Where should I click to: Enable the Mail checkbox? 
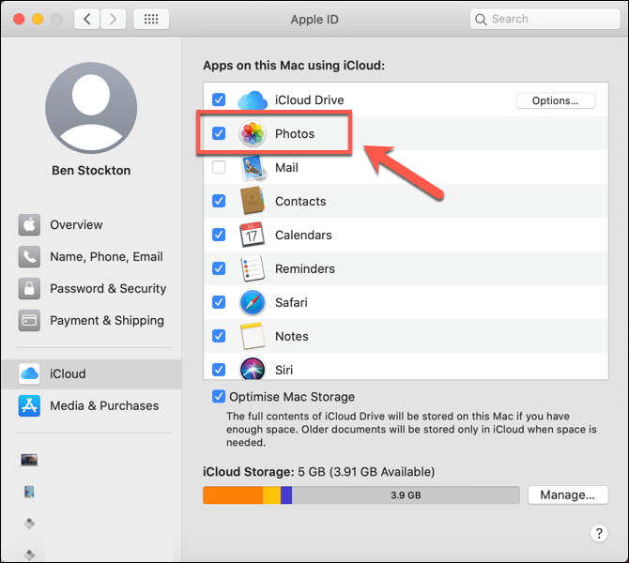coord(219,167)
